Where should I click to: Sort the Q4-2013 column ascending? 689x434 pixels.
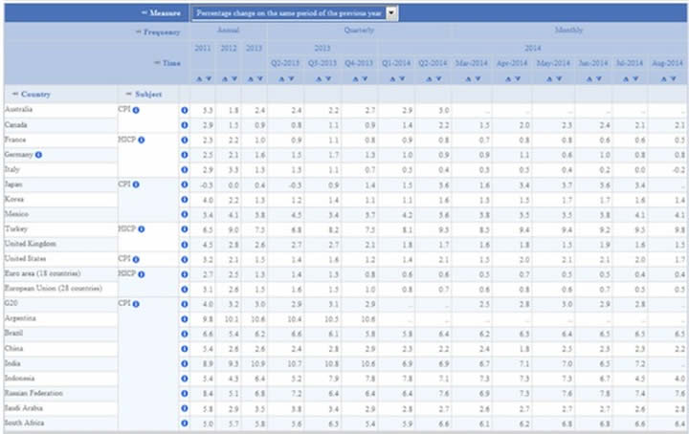click(x=355, y=79)
